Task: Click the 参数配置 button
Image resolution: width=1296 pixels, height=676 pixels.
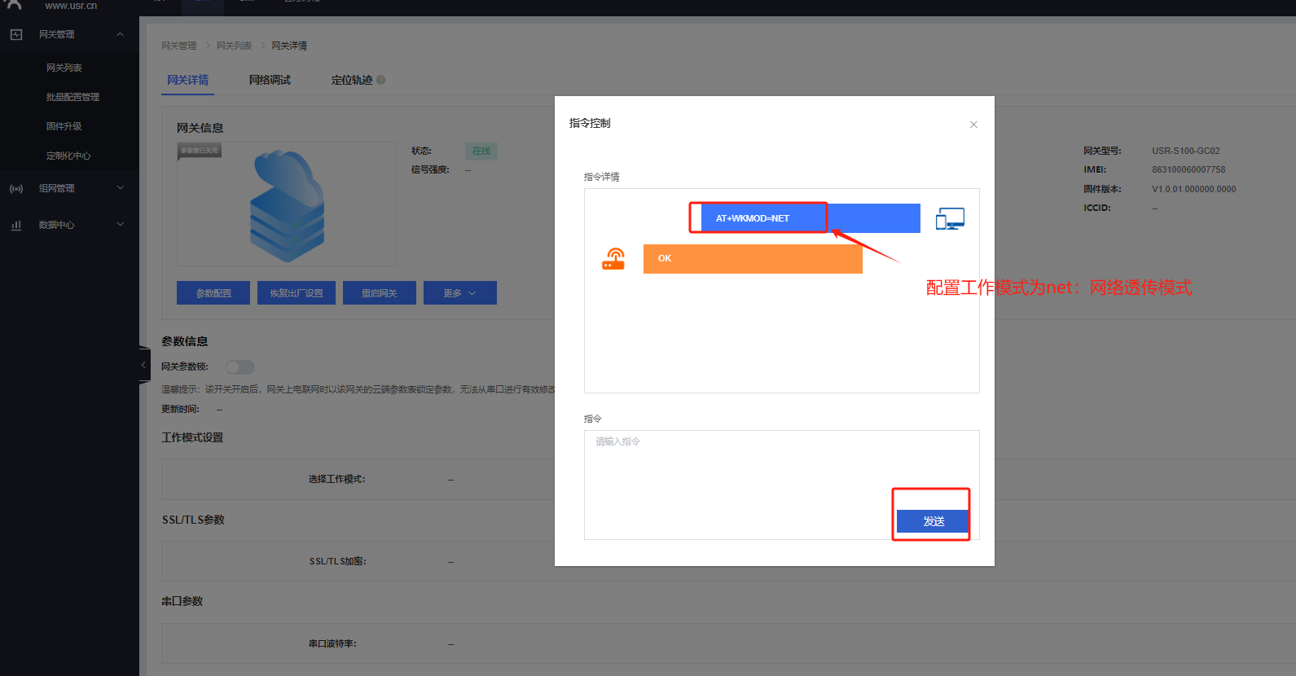Action: (x=213, y=293)
